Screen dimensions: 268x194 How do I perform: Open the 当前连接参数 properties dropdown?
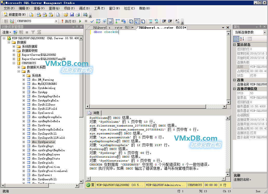tap(265, 32)
